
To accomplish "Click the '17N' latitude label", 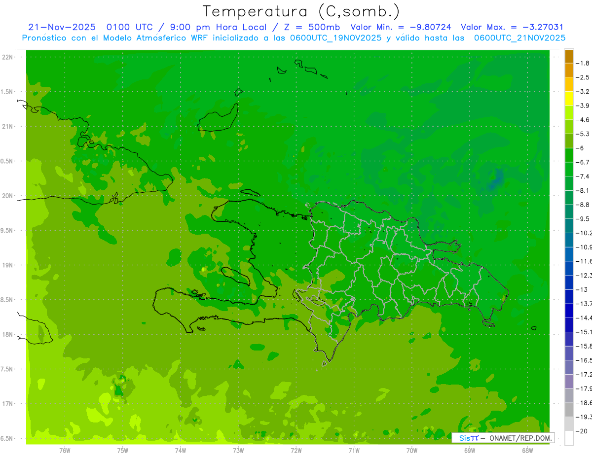I will point(8,404).
